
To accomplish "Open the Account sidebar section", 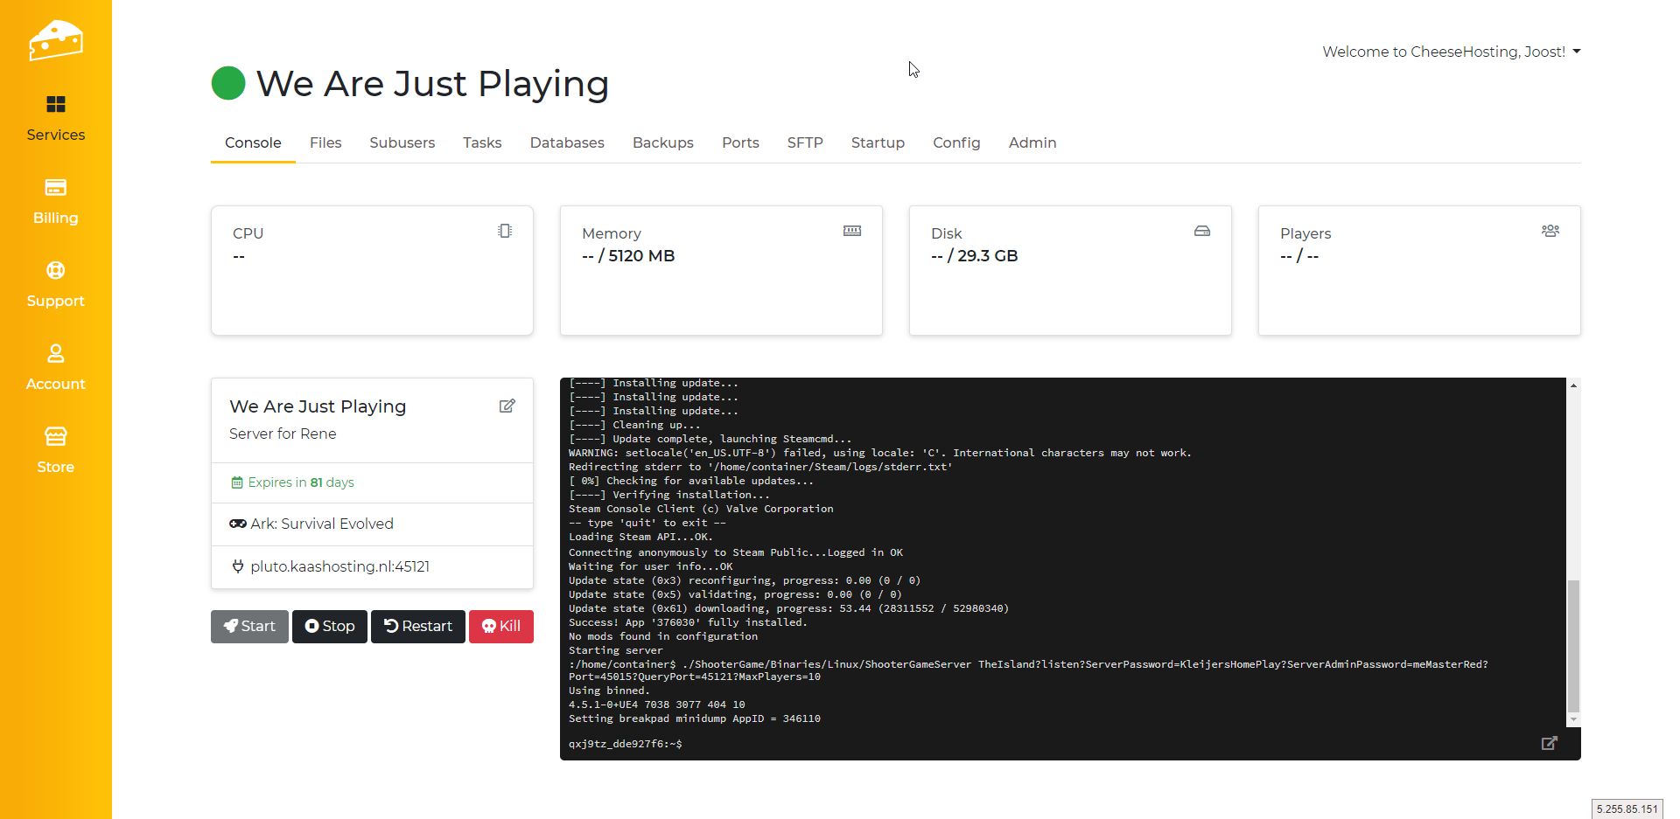I will coord(55,367).
